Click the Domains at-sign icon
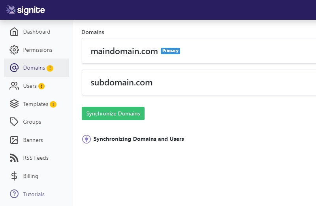The image size is (316, 206). click(14, 68)
